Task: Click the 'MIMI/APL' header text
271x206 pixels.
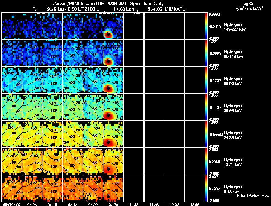Action: pos(175,9)
